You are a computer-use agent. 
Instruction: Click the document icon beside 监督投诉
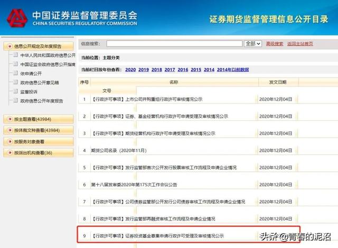coord(16,91)
